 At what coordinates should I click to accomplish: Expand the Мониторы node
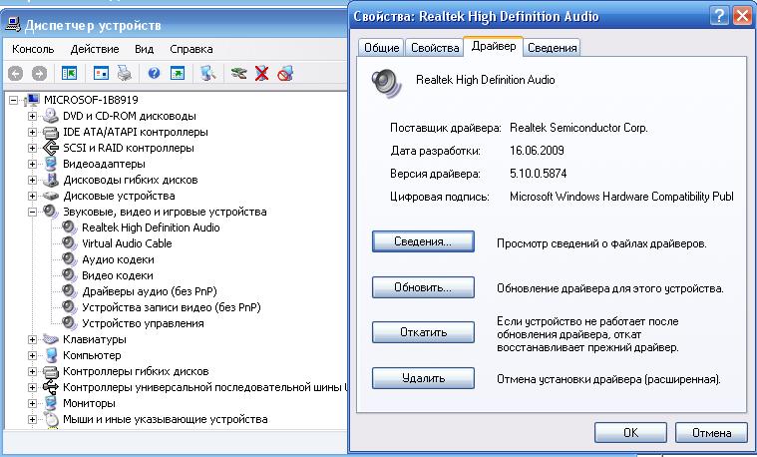click(x=32, y=403)
